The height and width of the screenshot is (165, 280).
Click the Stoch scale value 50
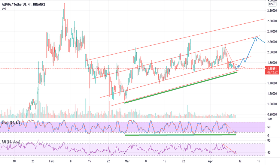coord(269,127)
